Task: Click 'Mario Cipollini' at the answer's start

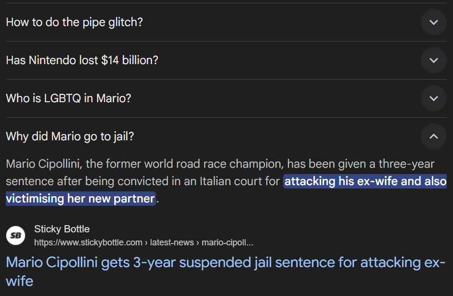Action: pos(43,164)
